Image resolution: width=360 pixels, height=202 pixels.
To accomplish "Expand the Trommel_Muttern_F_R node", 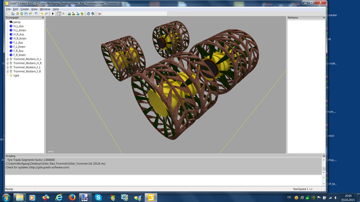I will (8, 71).
